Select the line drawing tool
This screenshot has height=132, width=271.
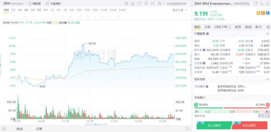[x=6, y=17]
